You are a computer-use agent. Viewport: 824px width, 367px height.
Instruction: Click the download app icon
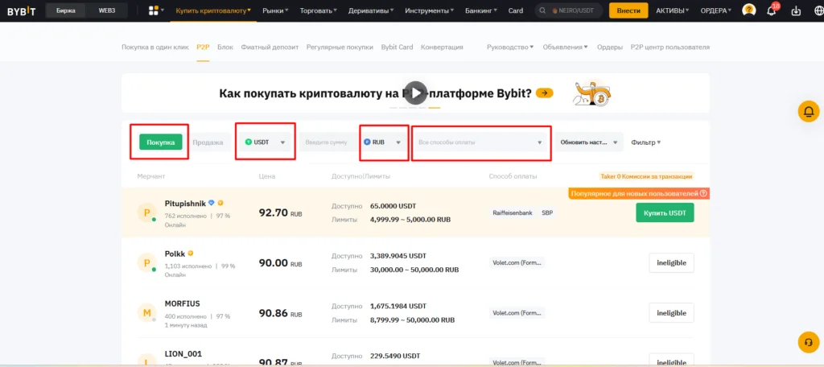point(794,10)
